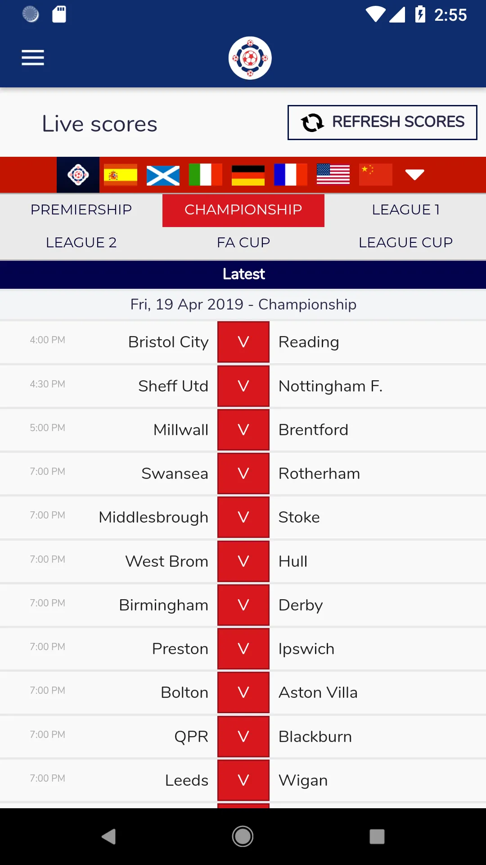The width and height of the screenshot is (486, 865).
Task: Tap the football app logo in header
Action: 250,58
